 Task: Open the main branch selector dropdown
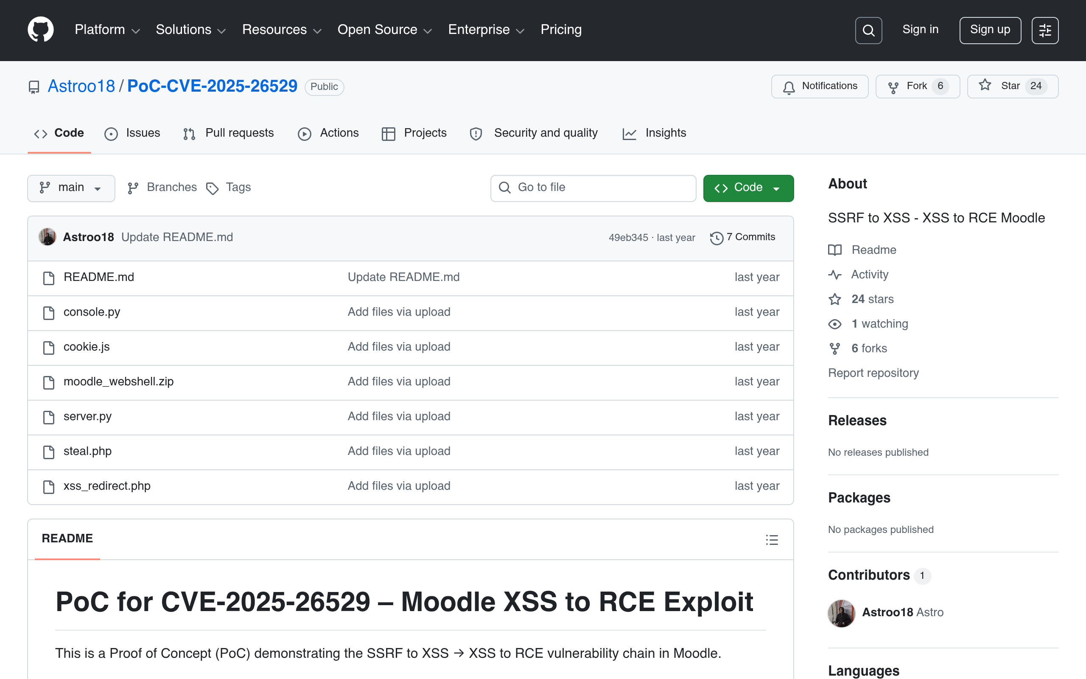(71, 188)
